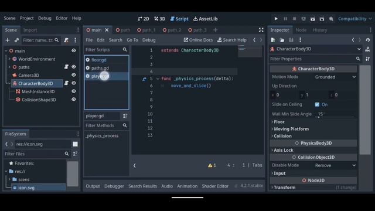The width and height of the screenshot is (375, 211).
Task: Open the Output bottom panel
Action: 93,186
